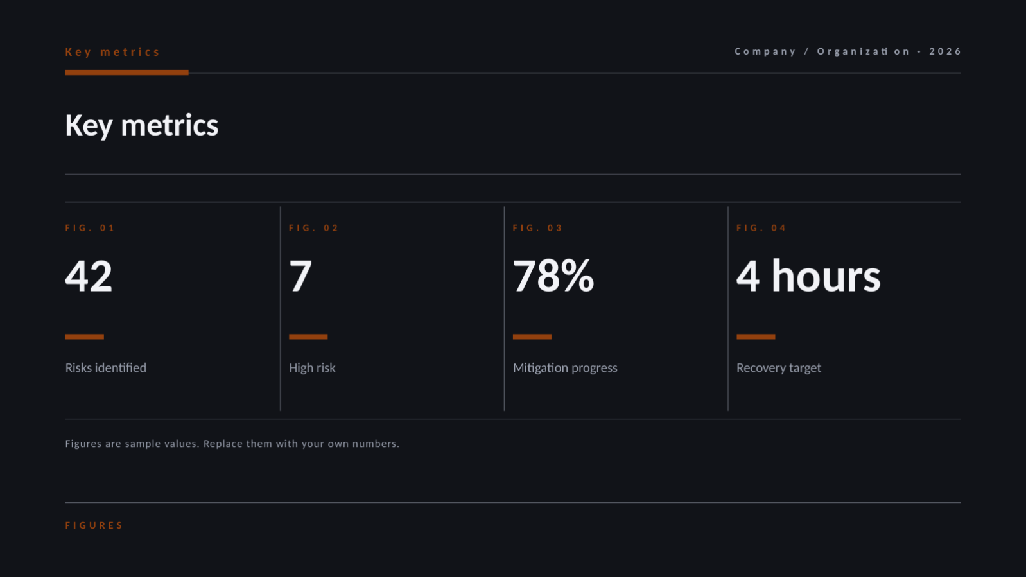The height and width of the screenshot is (578, 1026).
Task: Click the 'FIG. 02' label
Action: (313, 228)
